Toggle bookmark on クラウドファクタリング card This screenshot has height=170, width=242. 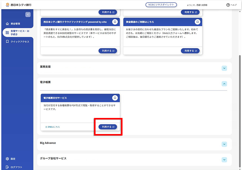[x=115, y=22]
